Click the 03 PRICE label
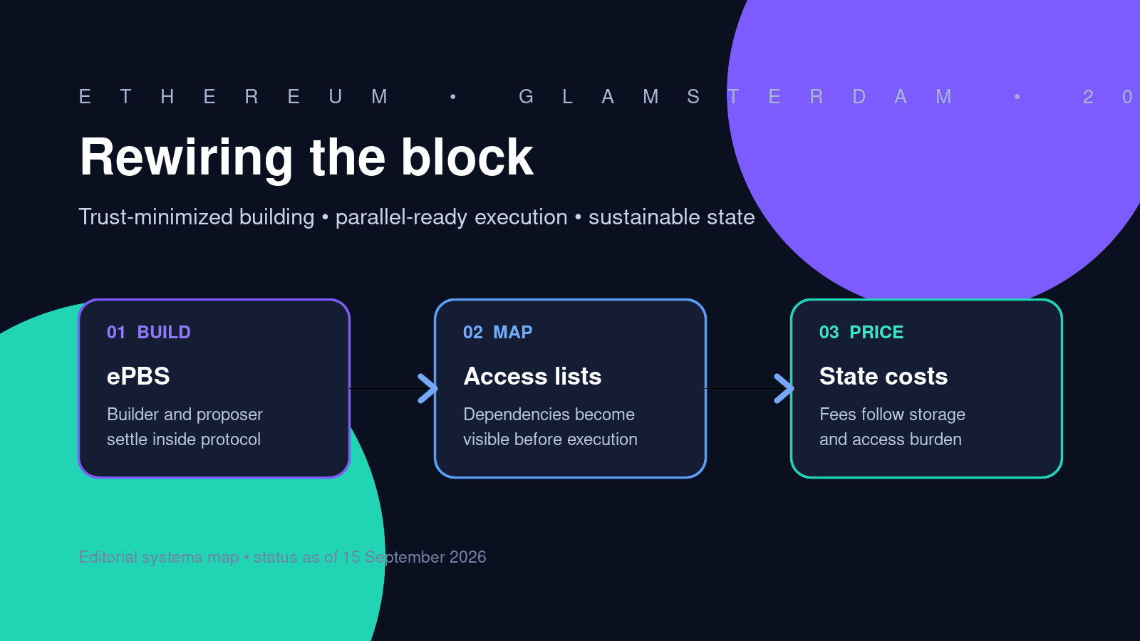 click(x=861, y=333)
